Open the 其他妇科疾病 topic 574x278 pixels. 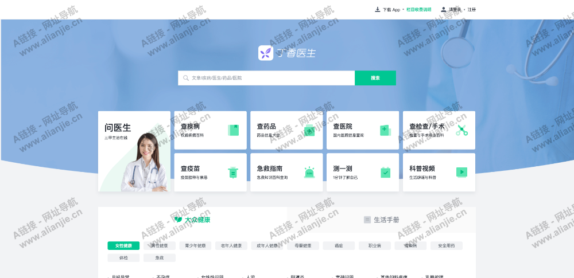[x=394, y=276]
